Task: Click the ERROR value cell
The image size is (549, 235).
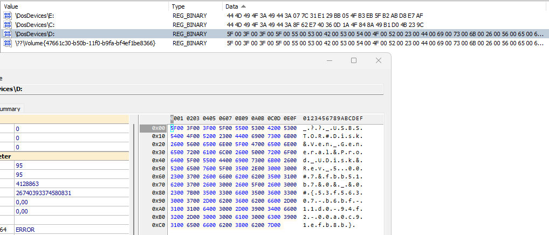Action: [25, 230]
